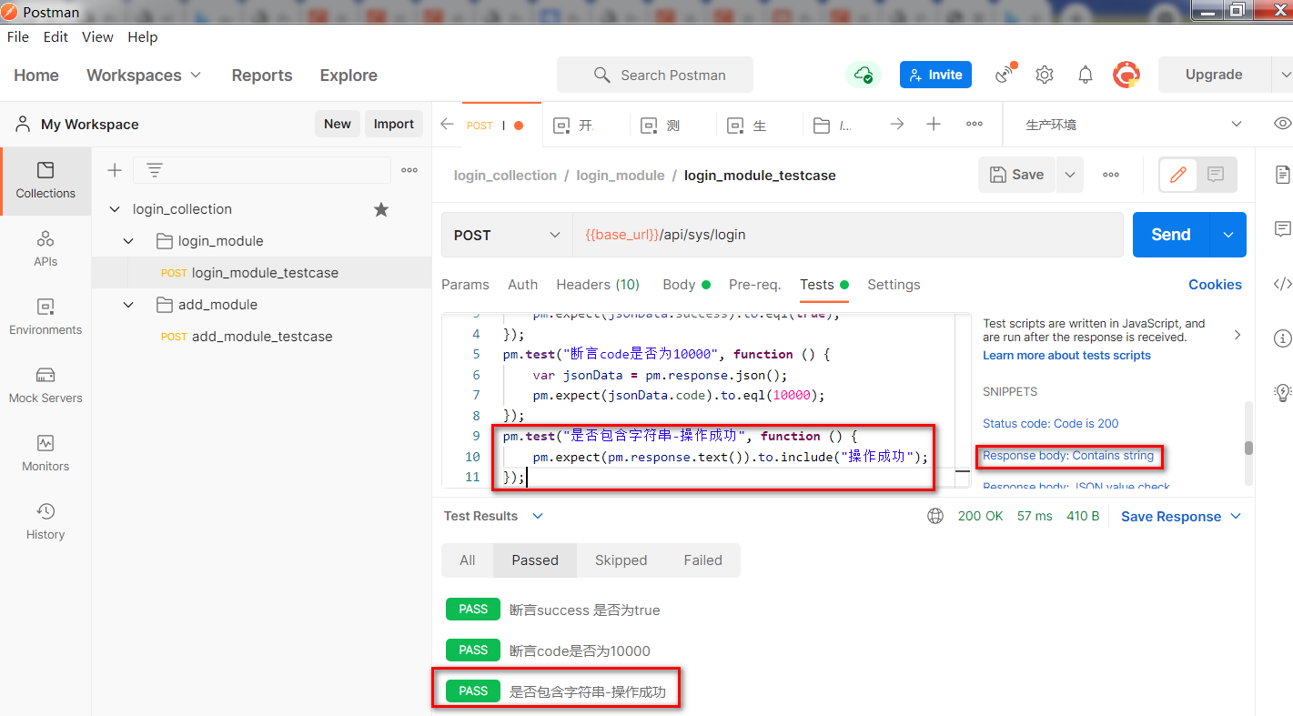Click the New button in My Workspace

point(338,124)
